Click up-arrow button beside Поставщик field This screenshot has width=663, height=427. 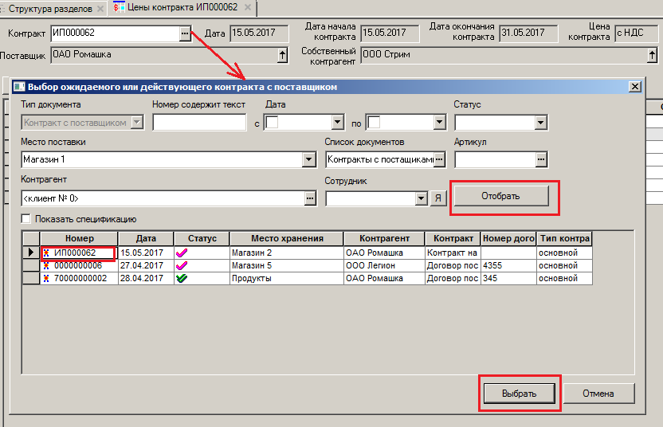click(x=282, y=55)
